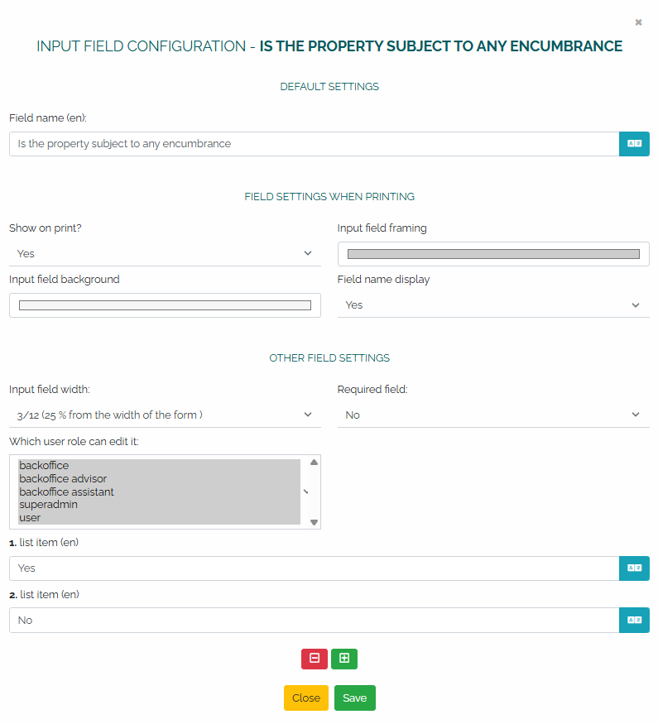
Task: Click down arrow of user role list scrollbar
Action: coord(314,522)
